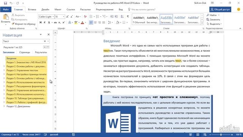
Task: Open the Файл tab
Action: coord(6,10)
